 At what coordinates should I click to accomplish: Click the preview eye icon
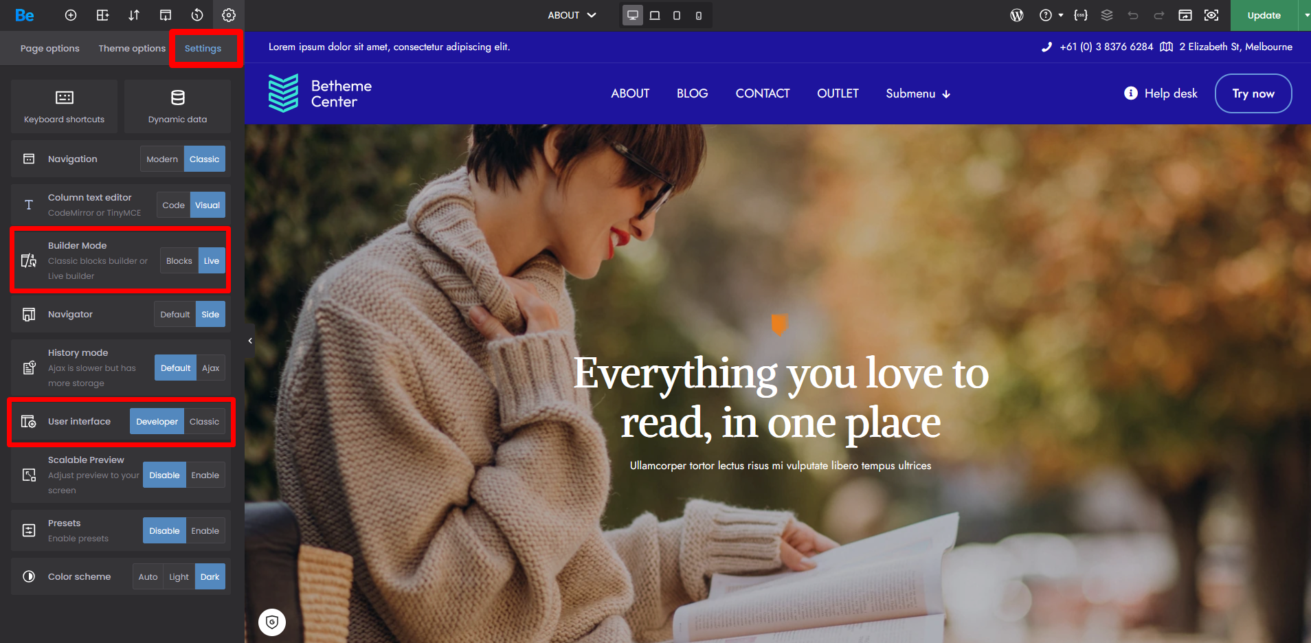click(1211, 15)
